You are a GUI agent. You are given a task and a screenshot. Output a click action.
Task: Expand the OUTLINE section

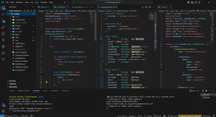[x=12, y=81]
